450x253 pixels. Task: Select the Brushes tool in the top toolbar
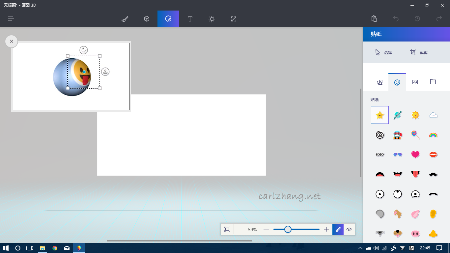(x=125, y=19)
